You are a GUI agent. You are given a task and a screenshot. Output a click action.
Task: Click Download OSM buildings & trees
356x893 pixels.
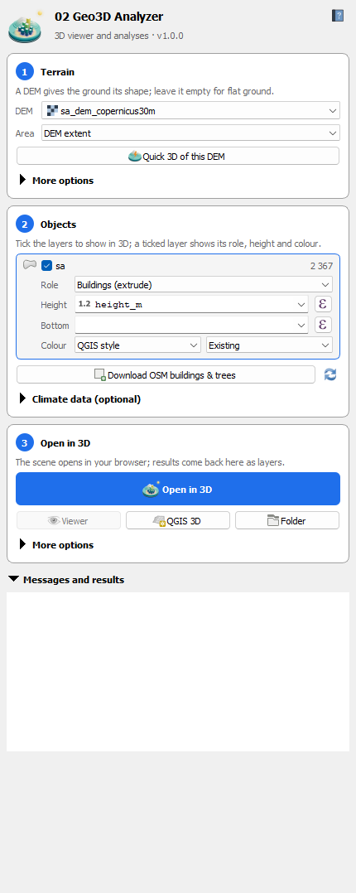point(166,374)
